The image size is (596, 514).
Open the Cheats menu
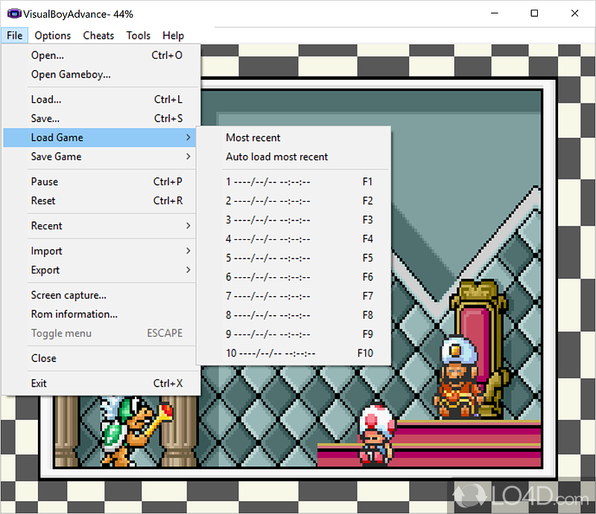[x=98, y=36]
